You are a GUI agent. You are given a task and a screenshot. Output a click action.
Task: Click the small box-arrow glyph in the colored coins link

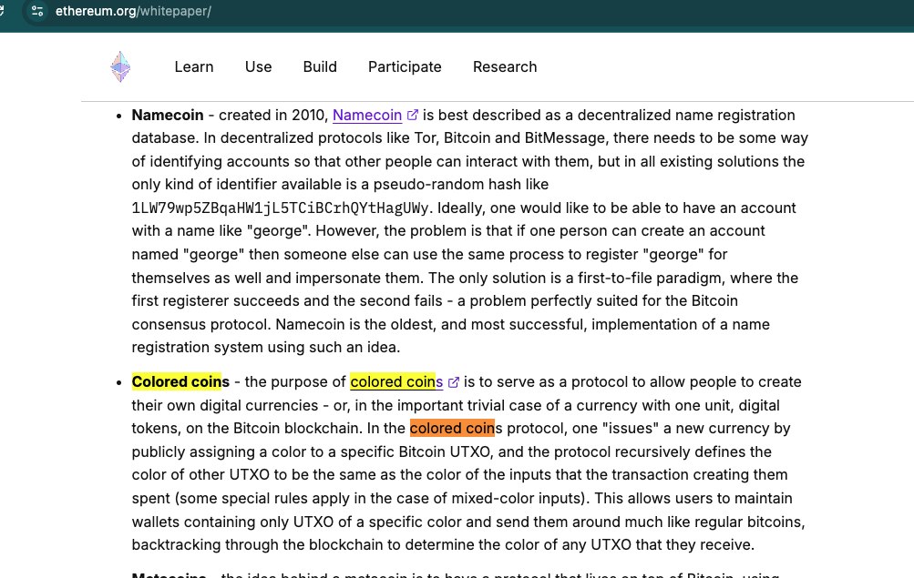453,381
